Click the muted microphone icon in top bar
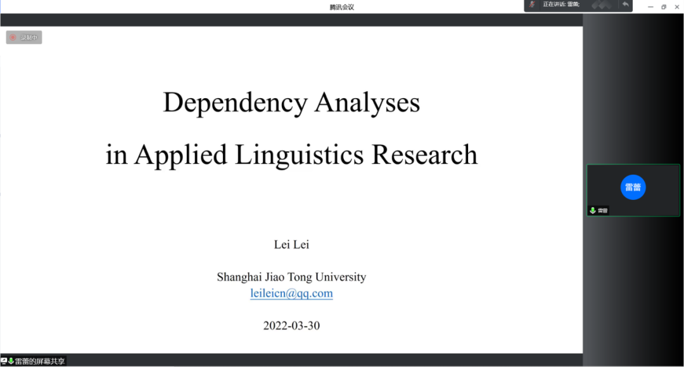Viewport: 684px width, 367px height. (x=532, y=4)
